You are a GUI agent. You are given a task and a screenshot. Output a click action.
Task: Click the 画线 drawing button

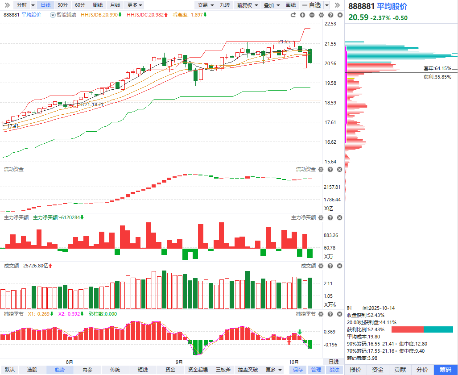click(291, 5)
